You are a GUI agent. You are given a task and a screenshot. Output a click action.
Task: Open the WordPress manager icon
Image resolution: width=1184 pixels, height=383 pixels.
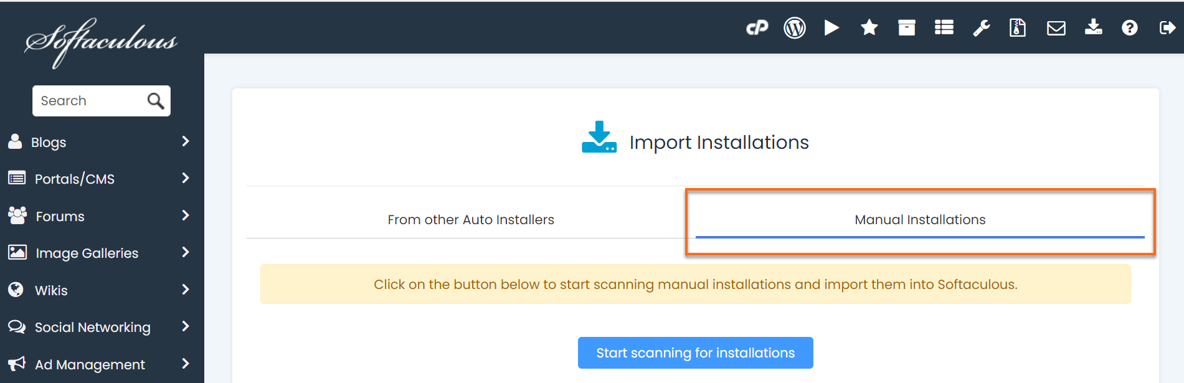(794, 28)
